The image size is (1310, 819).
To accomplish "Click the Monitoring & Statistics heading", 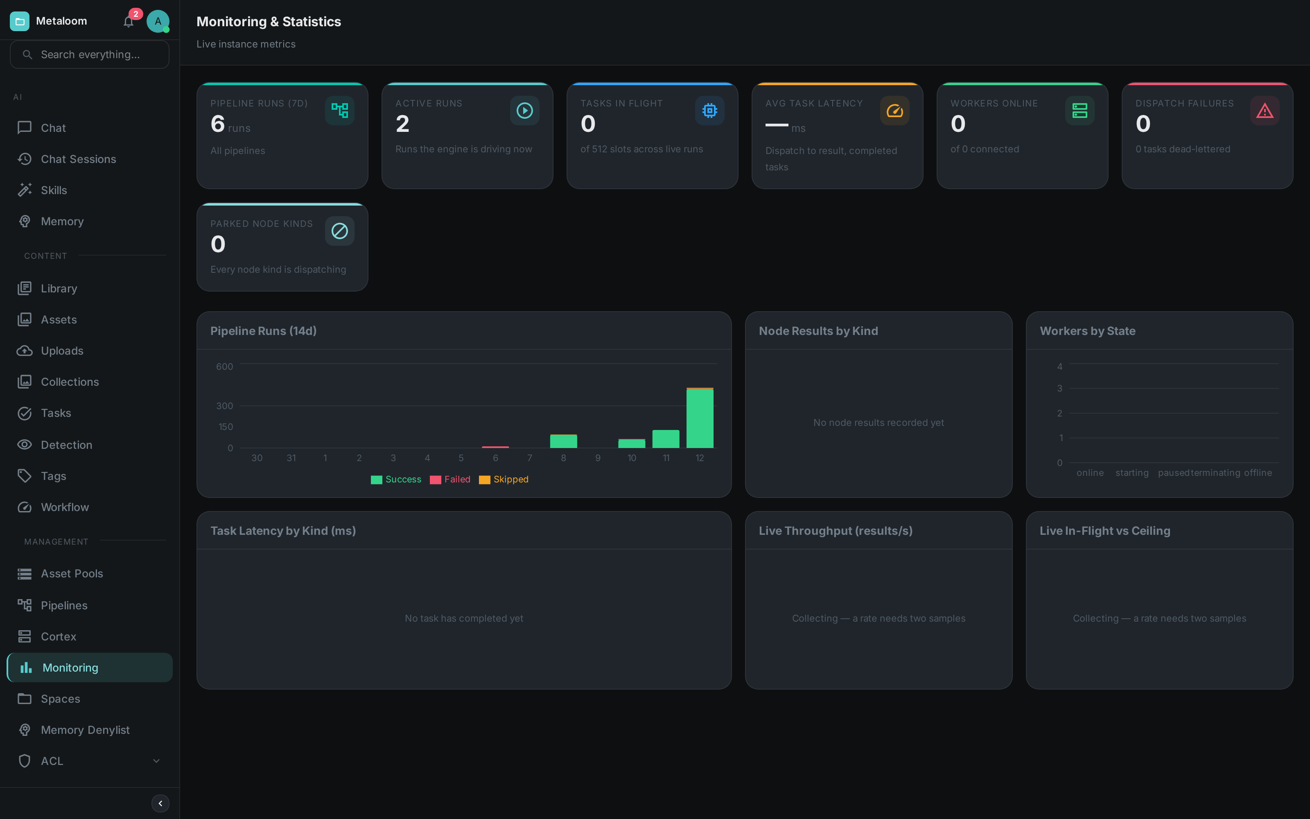I will pyautogui.click(x=269, y=22).
